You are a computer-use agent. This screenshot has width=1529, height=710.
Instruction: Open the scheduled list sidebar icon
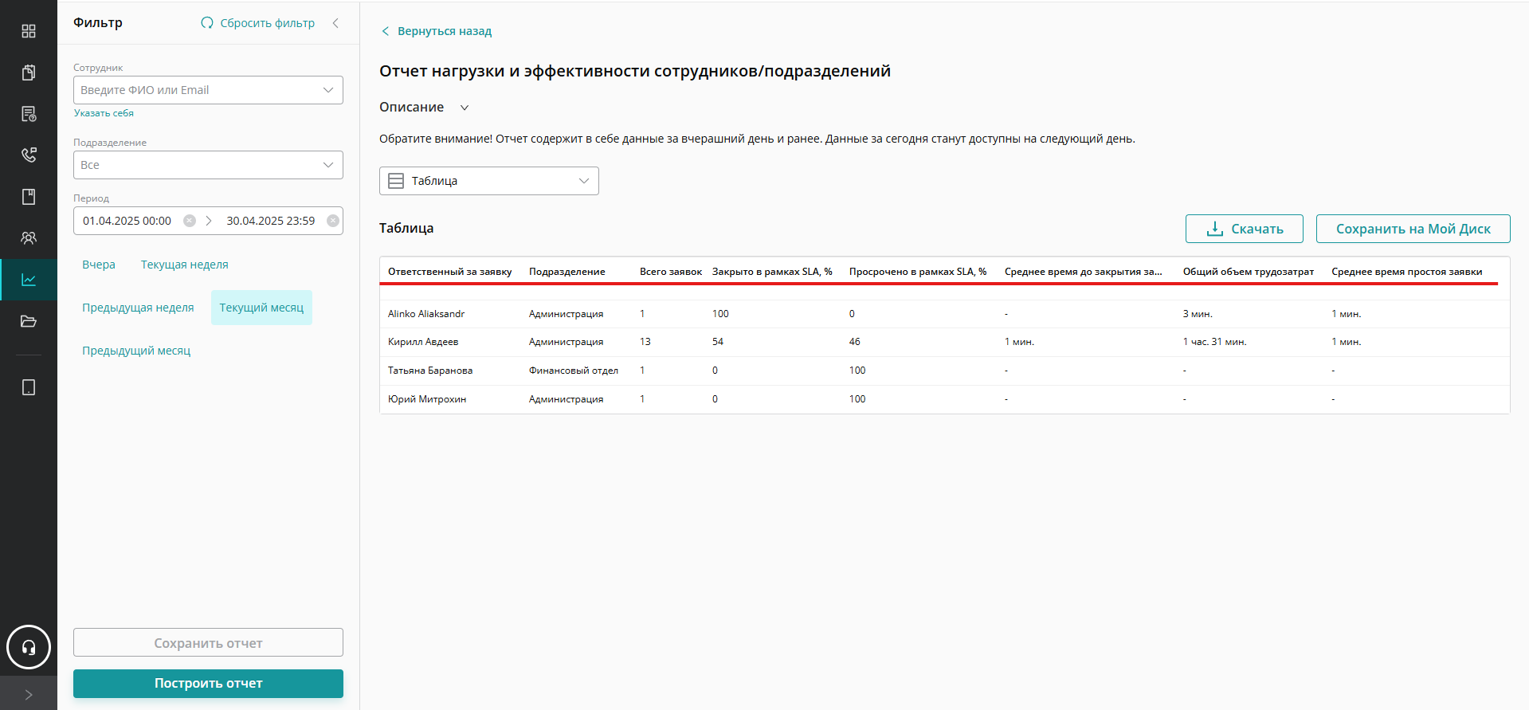[29, 114]
